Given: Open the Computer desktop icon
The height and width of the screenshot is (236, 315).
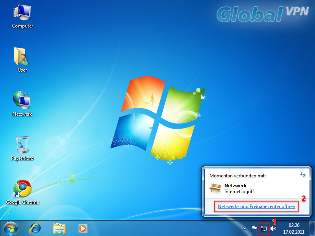Looking at the screenshot, I should tap(22, 15).
